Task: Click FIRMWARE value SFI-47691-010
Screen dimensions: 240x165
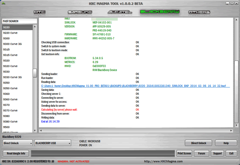Action: [102, 34]
